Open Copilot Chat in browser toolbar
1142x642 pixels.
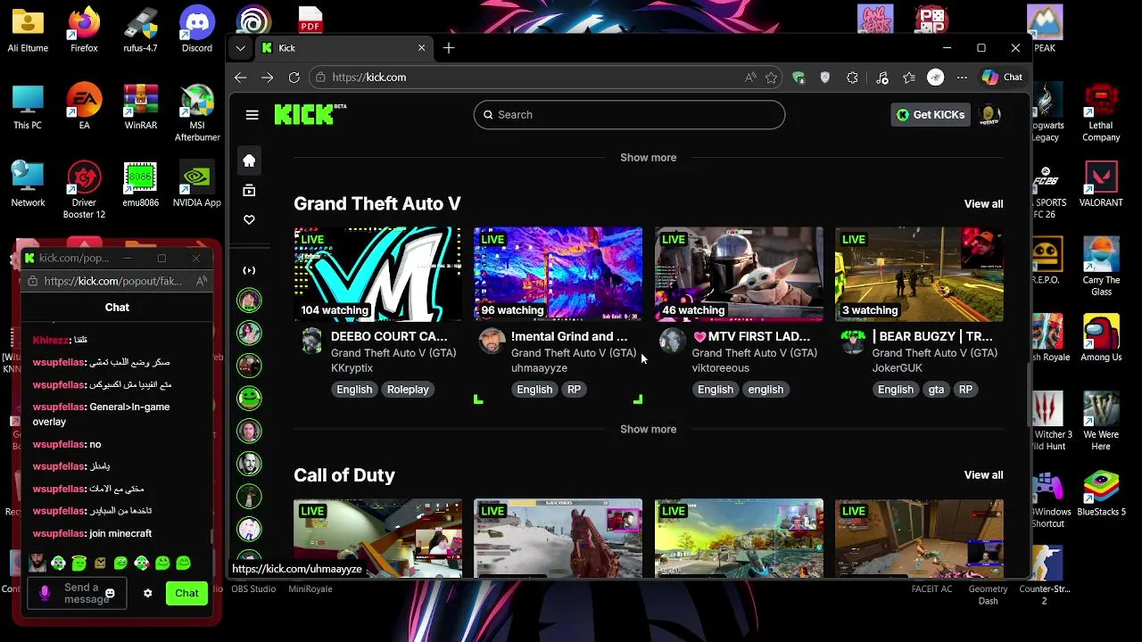[x=1002, y=78]
